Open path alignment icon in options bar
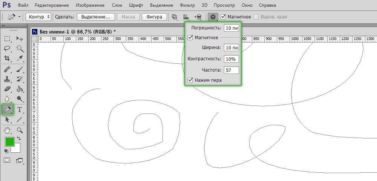The height and width of the screenshot is (181, 377). click(x=186, y=17)
